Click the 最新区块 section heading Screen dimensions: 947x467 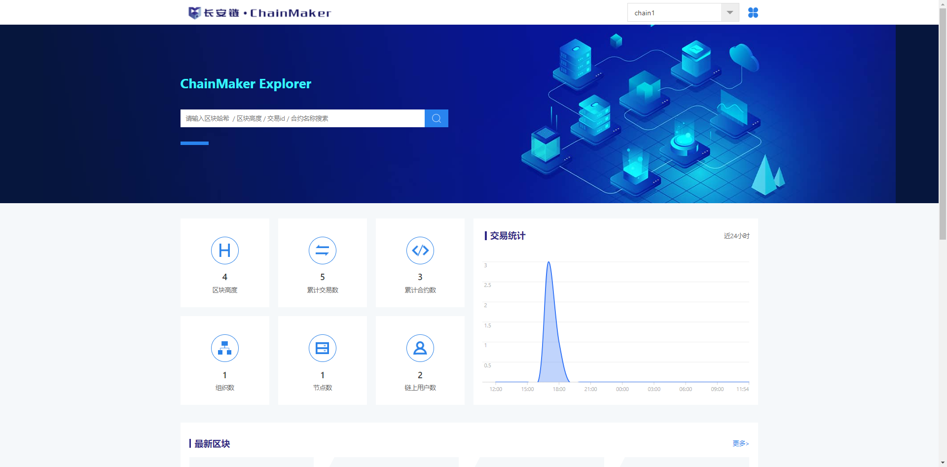[x=212, y=444]
